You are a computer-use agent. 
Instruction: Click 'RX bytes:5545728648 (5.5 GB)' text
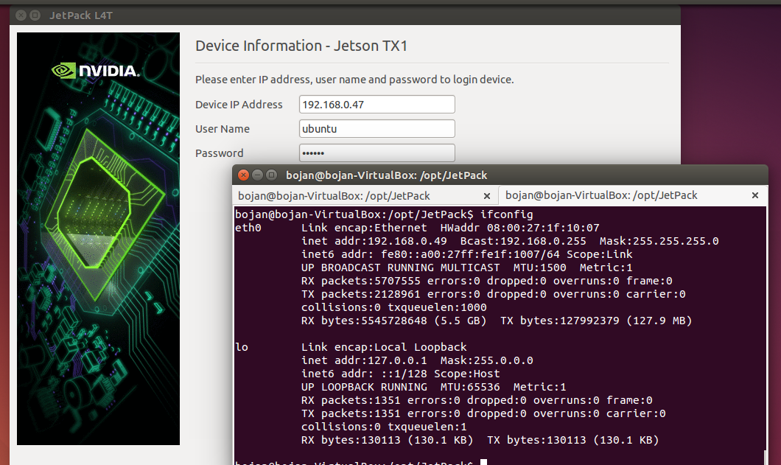[x=394, y=321]
